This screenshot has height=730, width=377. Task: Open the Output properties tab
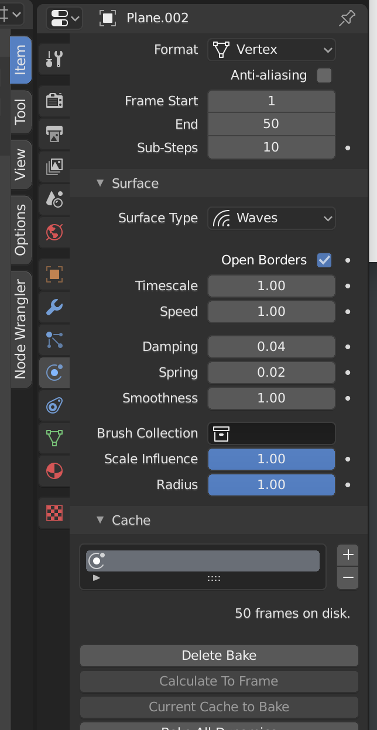coord(54,133)
